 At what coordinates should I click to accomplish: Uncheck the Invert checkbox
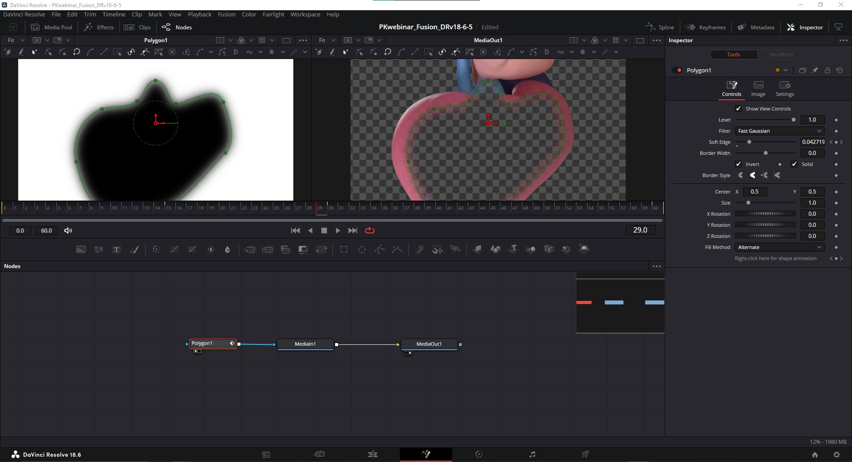[738, 164]
